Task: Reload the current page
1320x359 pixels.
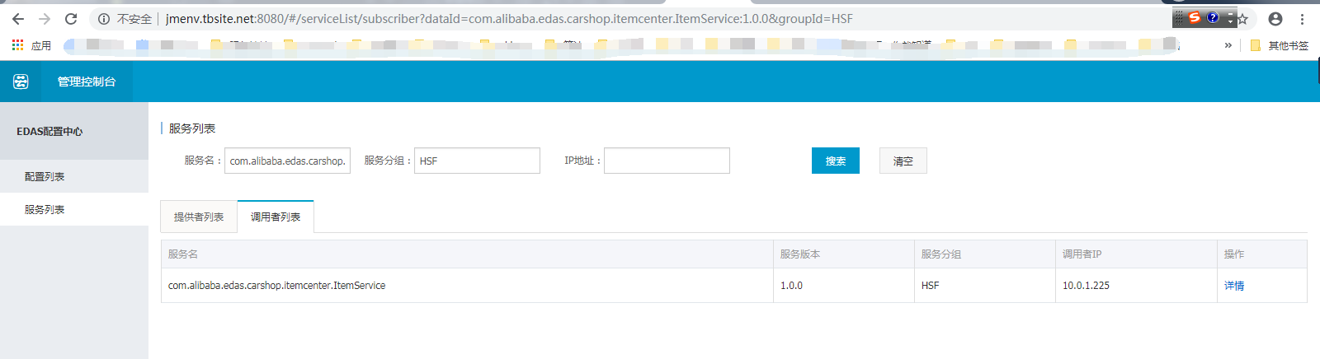Action: click(x=71, y=19)
